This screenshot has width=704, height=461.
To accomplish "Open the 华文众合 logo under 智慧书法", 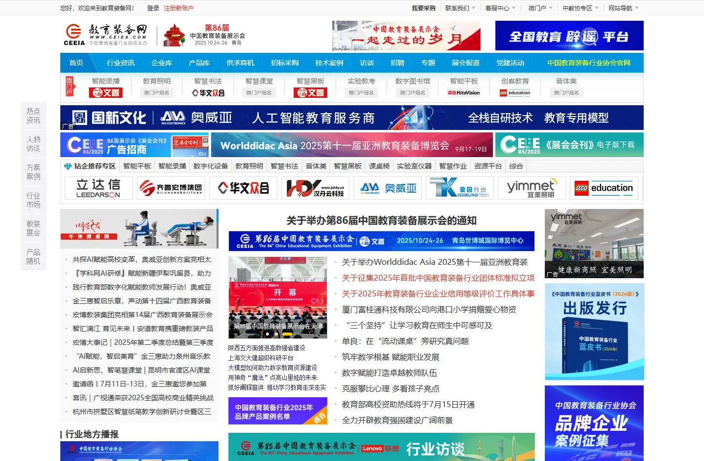I will click(x=208, y=92).
